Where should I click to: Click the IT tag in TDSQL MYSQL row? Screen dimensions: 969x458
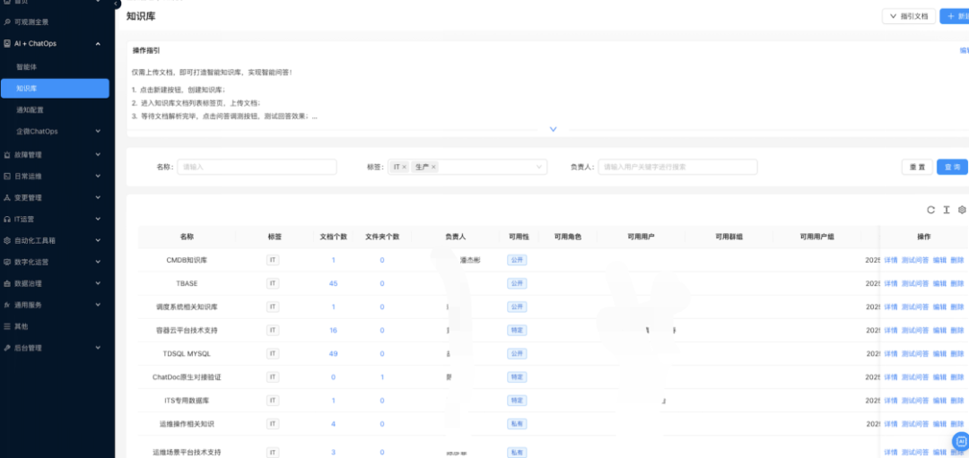tap(273, 354)
